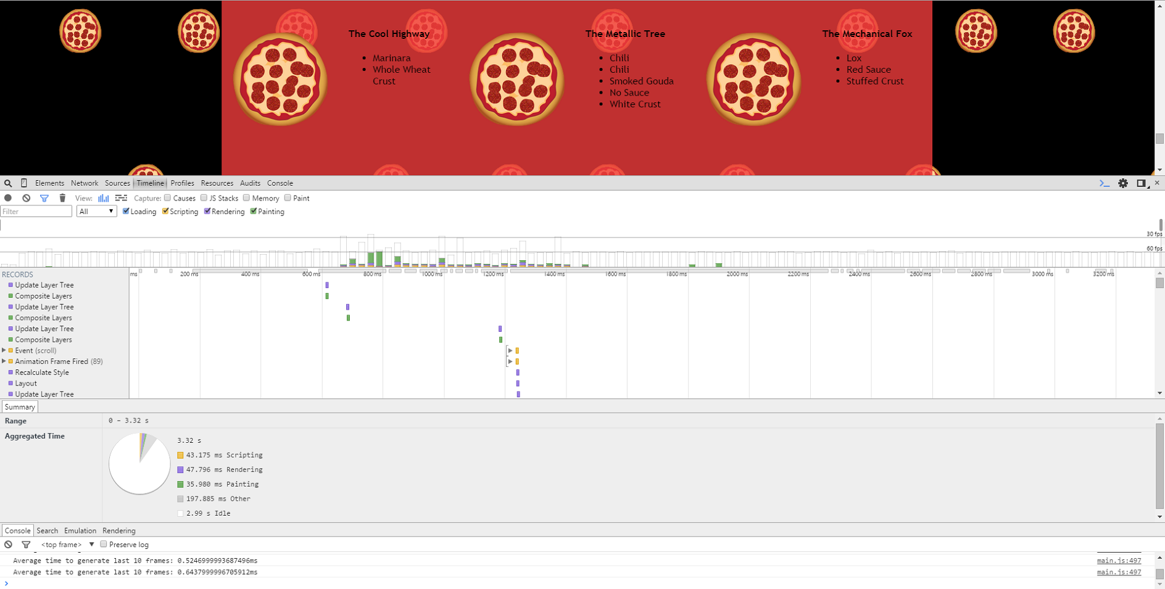The height and width of the screenshot is (589, 1165).
Task: Expand the Event (scroll) record
Action: (x=4, y=350)
